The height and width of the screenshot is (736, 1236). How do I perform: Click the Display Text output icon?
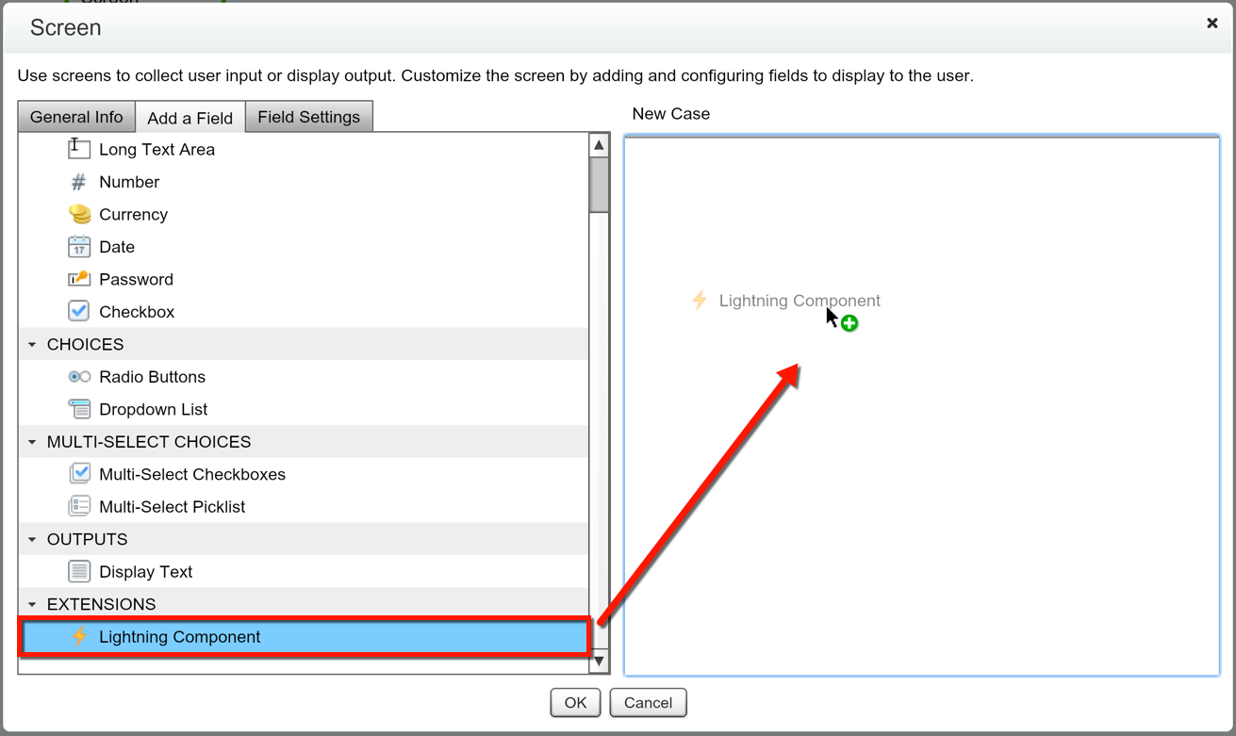(x=79, y=571)
